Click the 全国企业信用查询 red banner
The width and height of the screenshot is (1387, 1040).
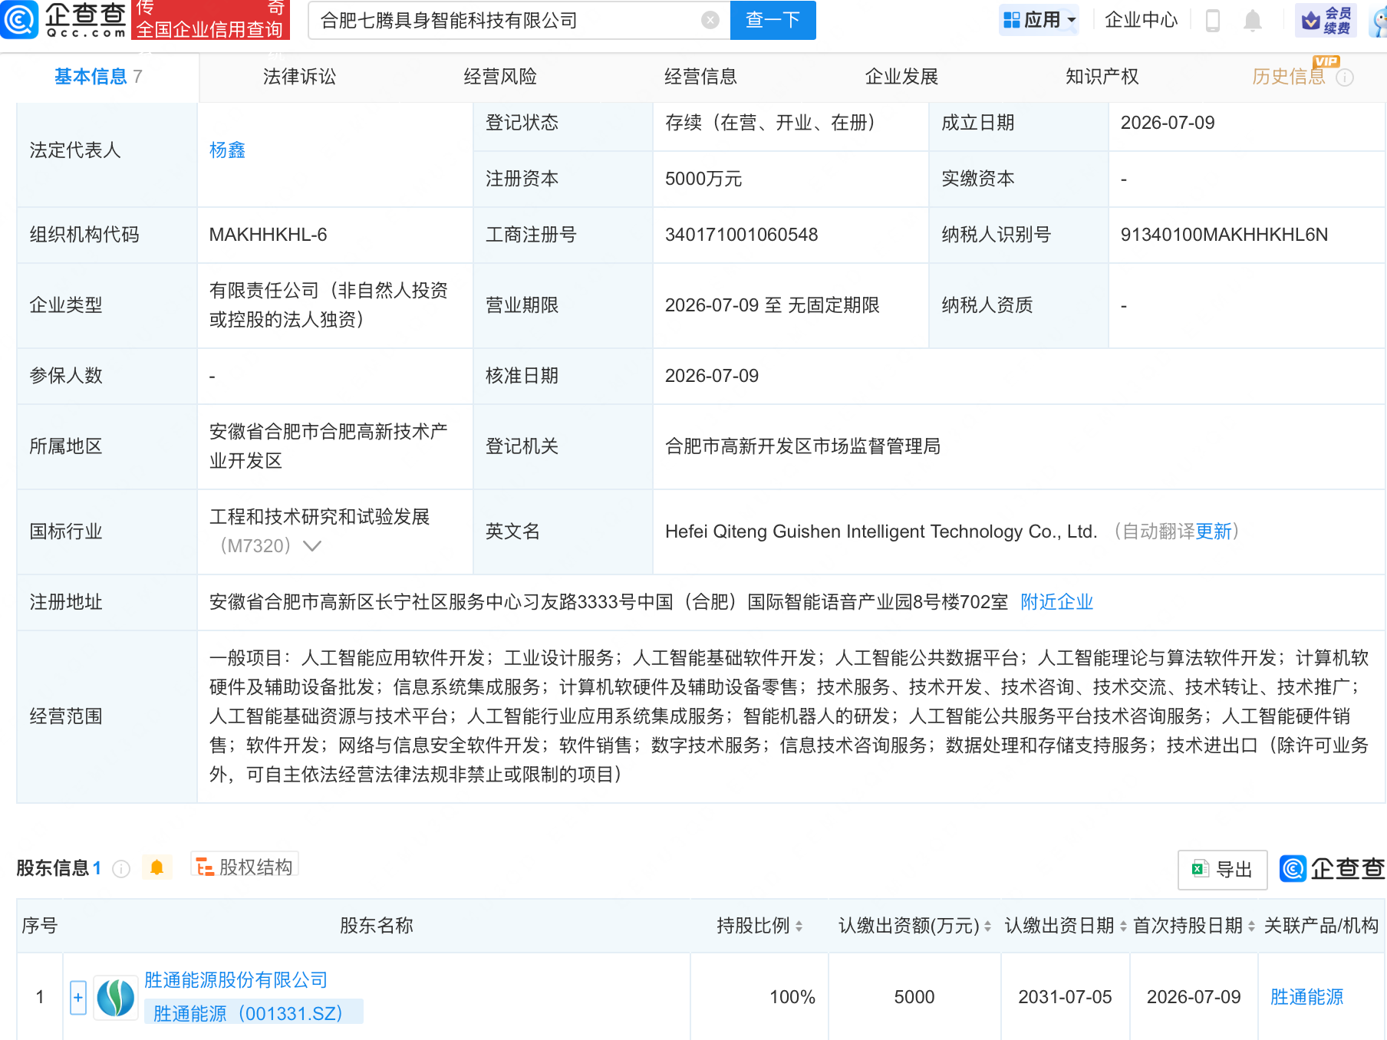pos(210,20)
